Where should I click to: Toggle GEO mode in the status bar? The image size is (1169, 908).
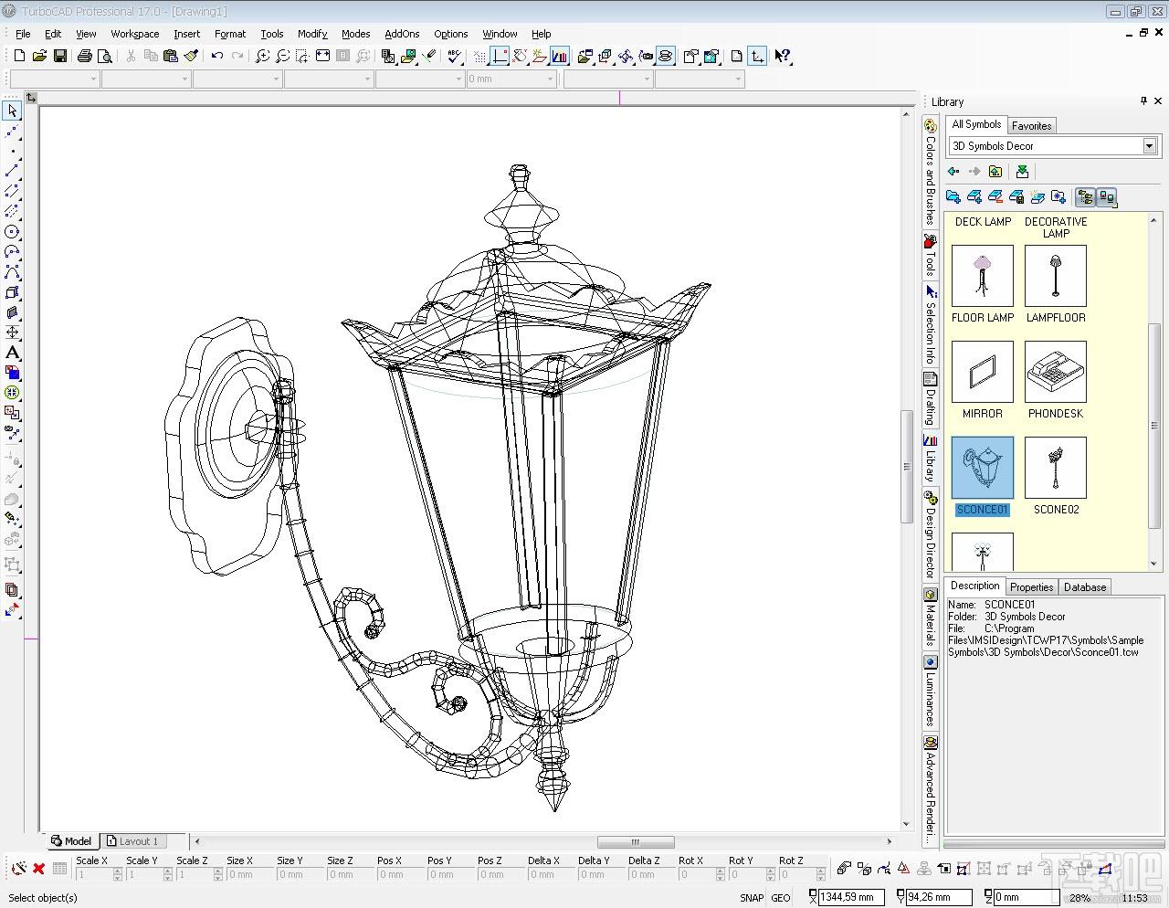[781, 897]
